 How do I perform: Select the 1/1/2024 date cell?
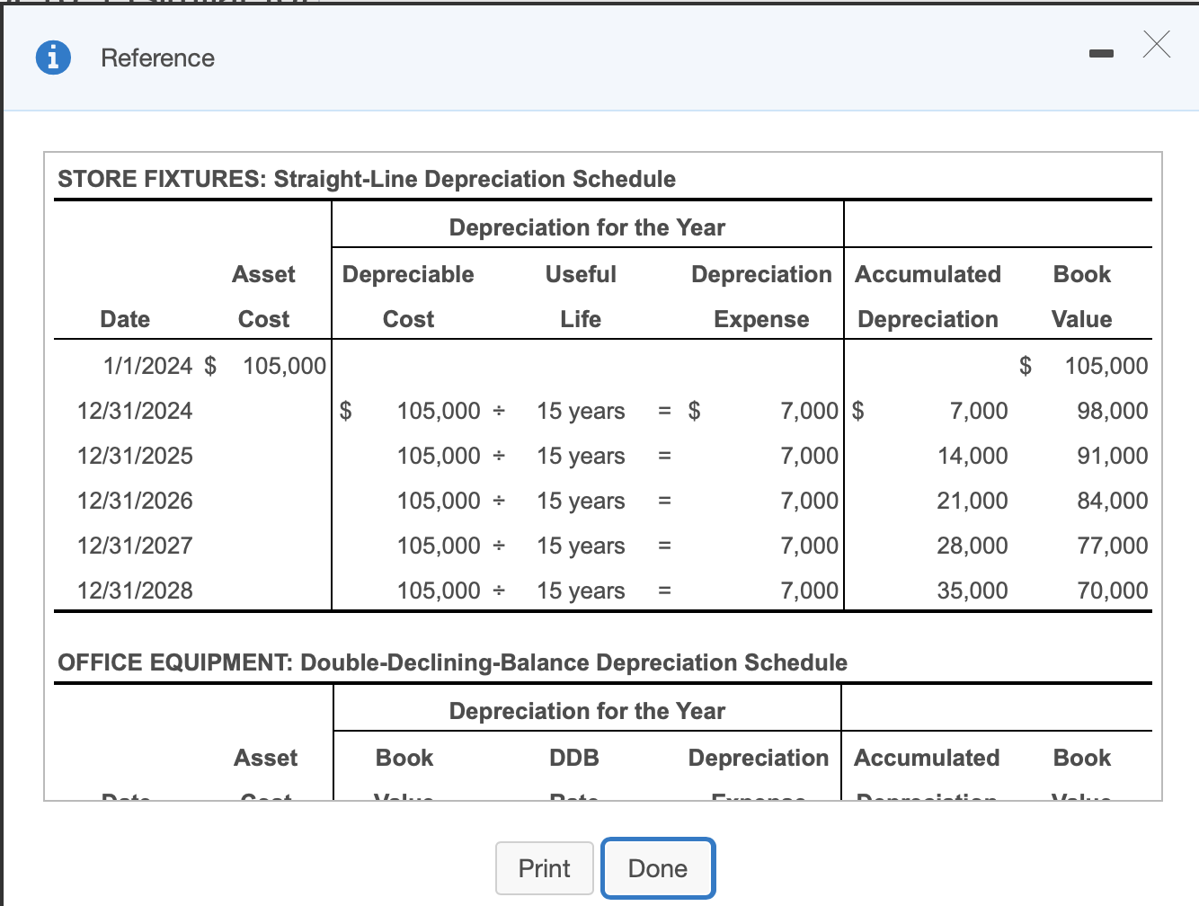pos(147,366)
